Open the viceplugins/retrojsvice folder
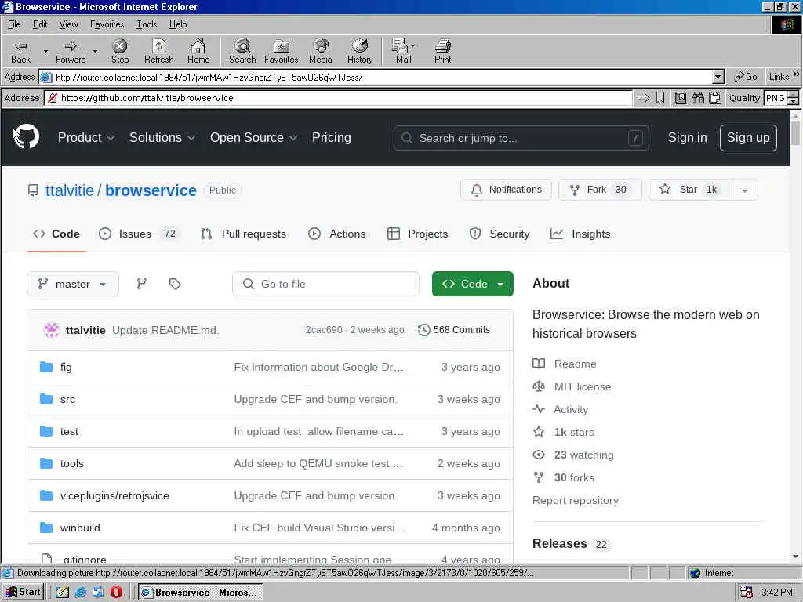Screen dimensions: 803x602 [x=114, y=495]
